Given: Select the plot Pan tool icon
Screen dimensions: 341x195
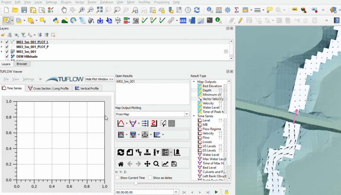Looking at the screenshot, I should [x=147, y=164].
